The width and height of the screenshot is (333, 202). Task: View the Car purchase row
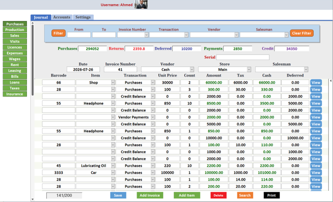click(x=316, y=172)
